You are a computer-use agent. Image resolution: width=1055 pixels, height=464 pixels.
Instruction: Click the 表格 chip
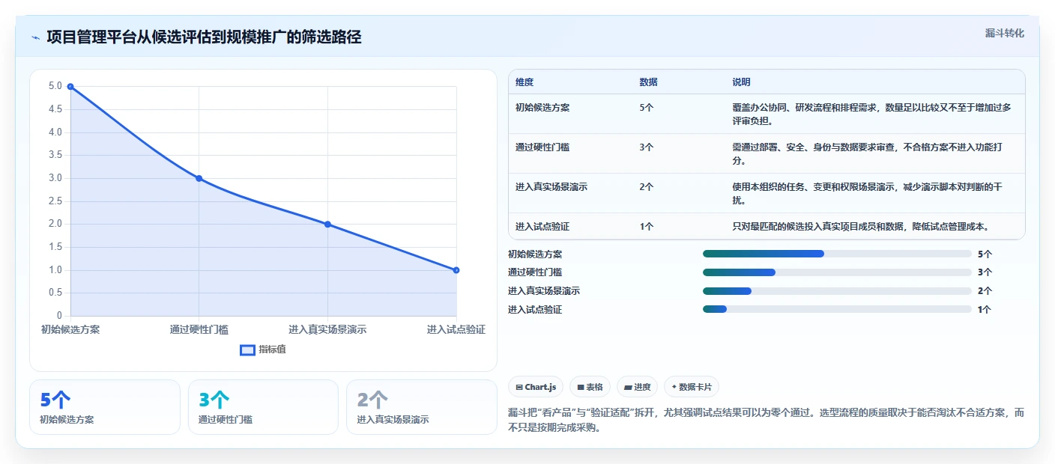[590, 387]
